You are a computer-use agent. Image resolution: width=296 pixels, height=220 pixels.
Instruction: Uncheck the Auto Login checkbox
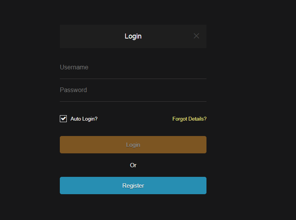63,119
